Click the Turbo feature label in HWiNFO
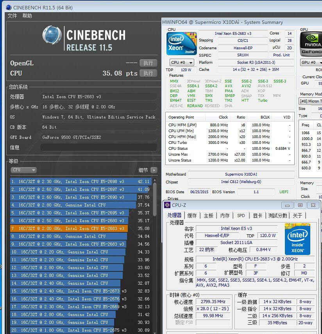The height and width of the screenshot is (334, 322). (x=263, y=101)
